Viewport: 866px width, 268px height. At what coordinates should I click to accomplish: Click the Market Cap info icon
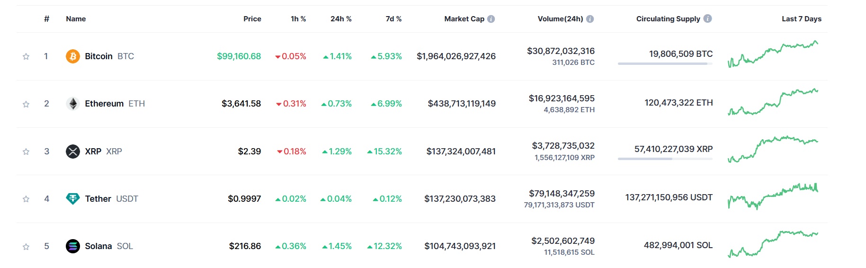(491, 19)
